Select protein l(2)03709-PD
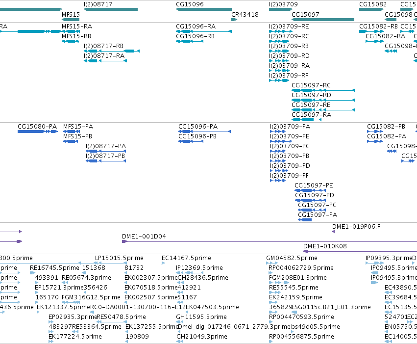This screenshot has height=344, width=417. pyautogui.click(x=290, y=166)
